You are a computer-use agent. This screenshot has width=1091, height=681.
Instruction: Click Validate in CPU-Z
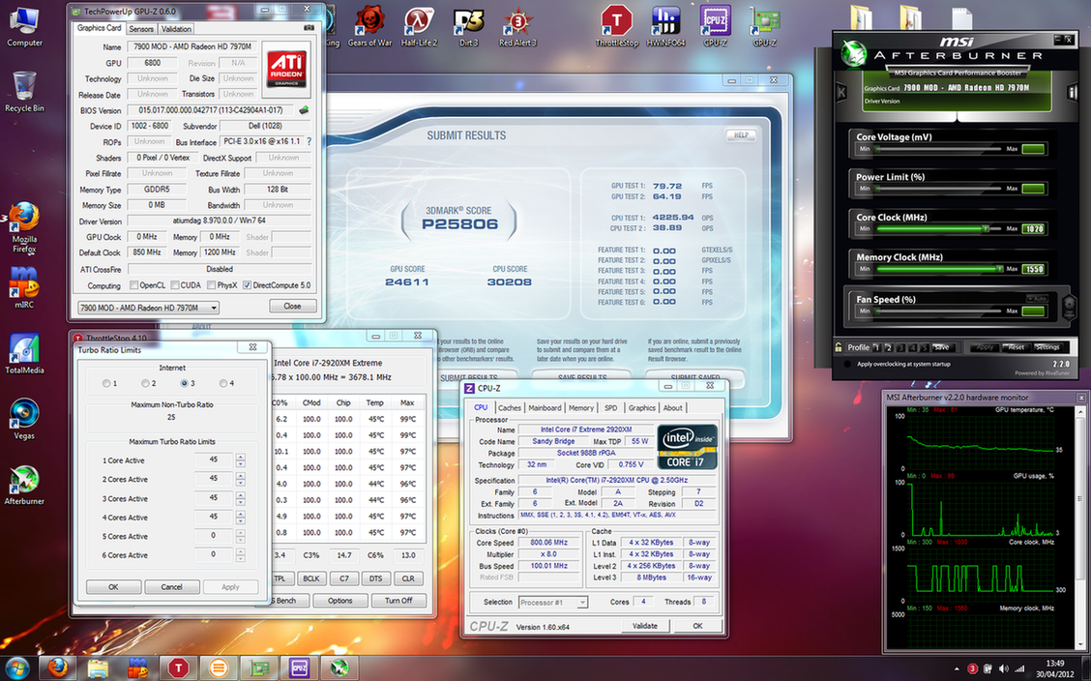[x=645, y=625]
